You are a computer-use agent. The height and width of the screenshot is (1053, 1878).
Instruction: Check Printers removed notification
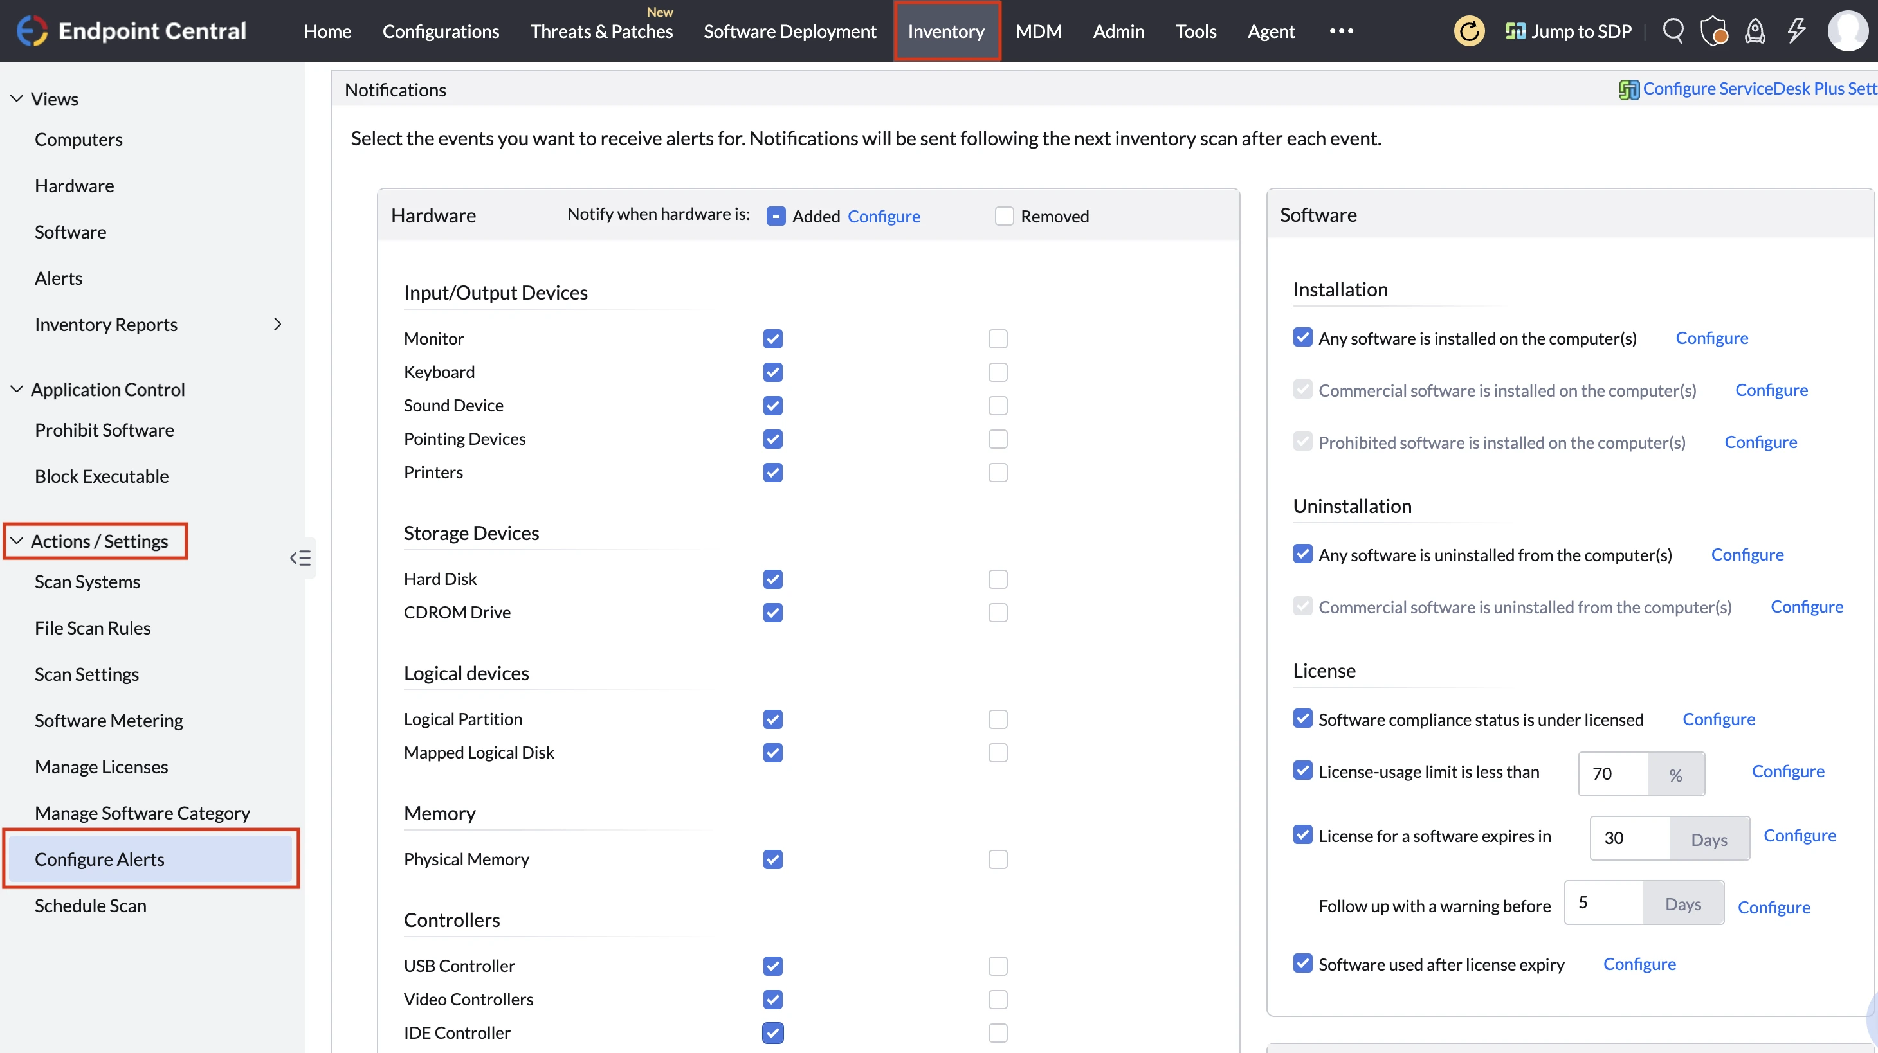(998, 473)
